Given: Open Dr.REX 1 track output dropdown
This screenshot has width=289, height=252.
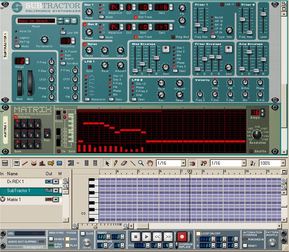Looking at the screenshot, I should coord(56,182).
